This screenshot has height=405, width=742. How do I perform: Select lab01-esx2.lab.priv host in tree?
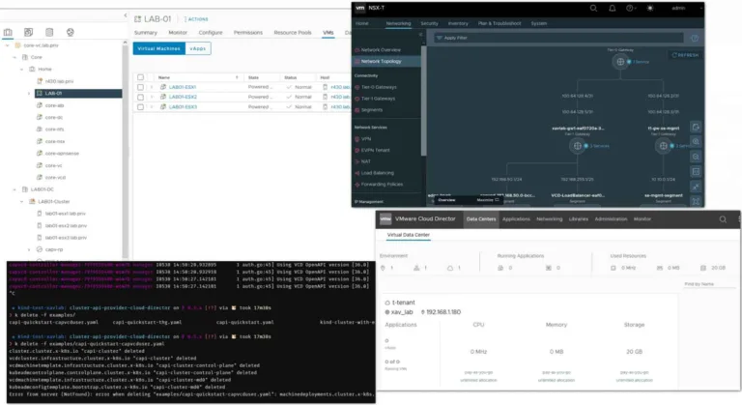point(66,226)
